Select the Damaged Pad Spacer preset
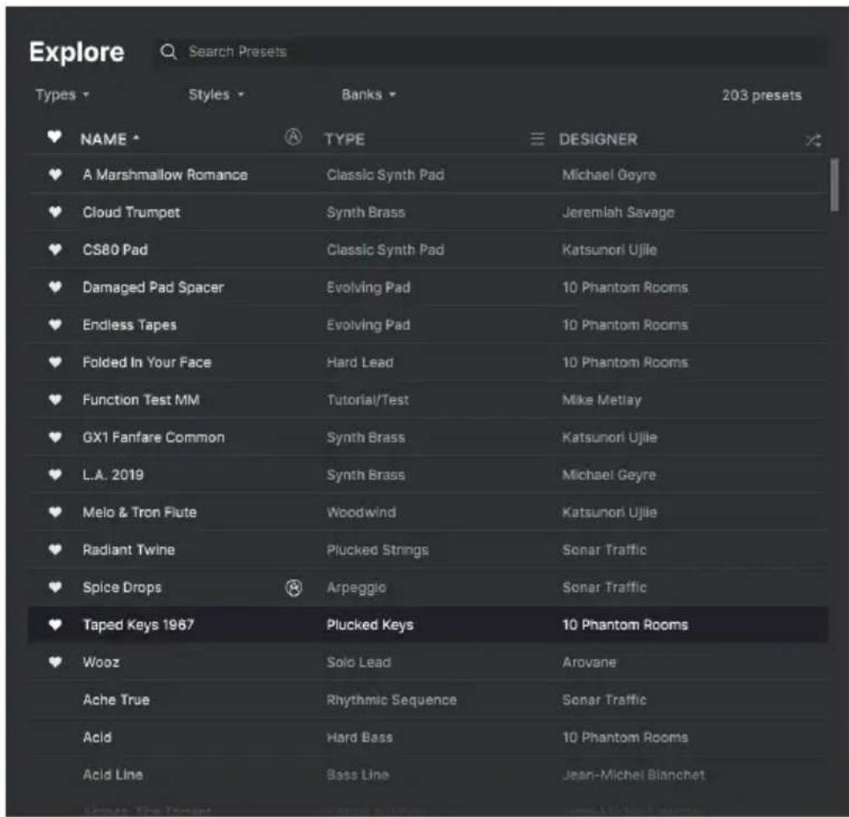Screen dimensions: 849x817 click(153, 288)
